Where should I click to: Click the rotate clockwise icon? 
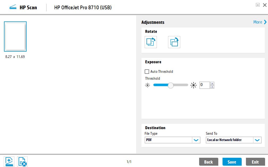click(x=174, y=42)
